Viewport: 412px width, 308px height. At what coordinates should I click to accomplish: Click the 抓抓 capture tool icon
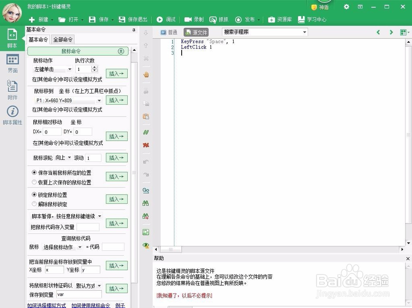[x=213, y=19]
